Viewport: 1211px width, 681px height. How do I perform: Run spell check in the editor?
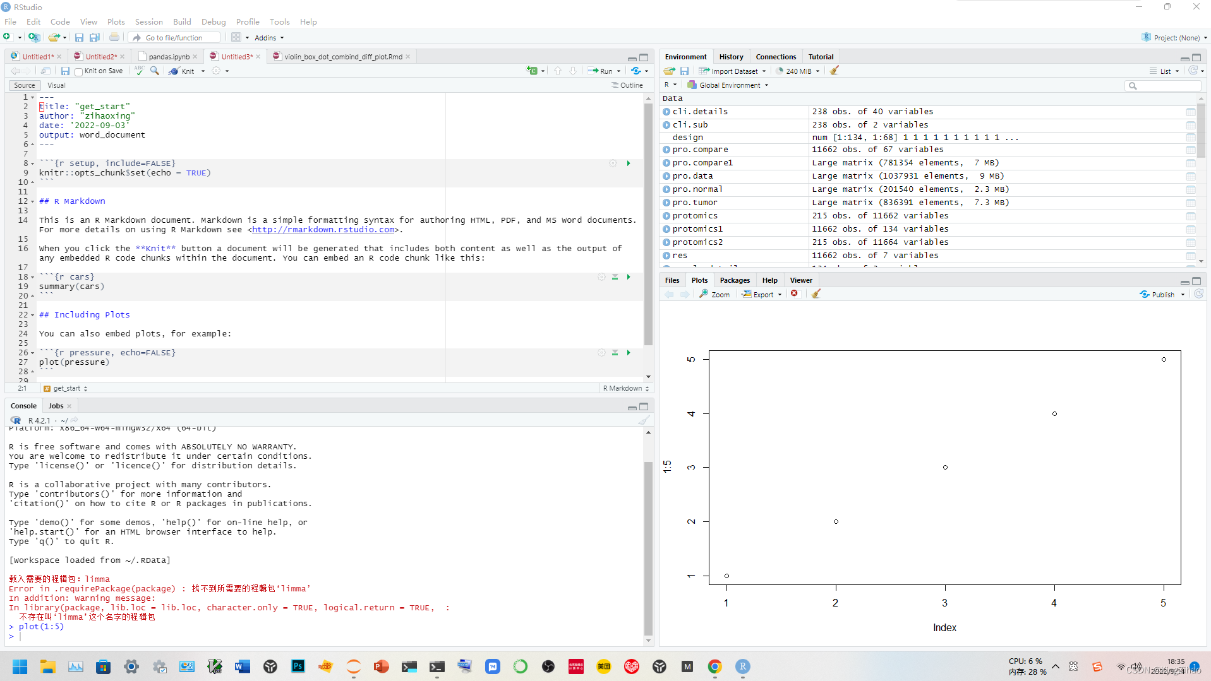click(x=138, y=71)
